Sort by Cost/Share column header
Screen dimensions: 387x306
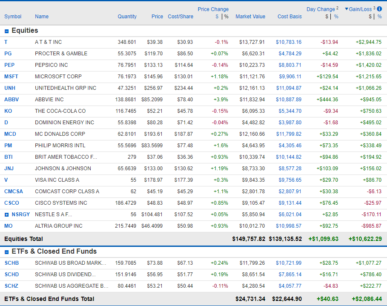(181, 17)
